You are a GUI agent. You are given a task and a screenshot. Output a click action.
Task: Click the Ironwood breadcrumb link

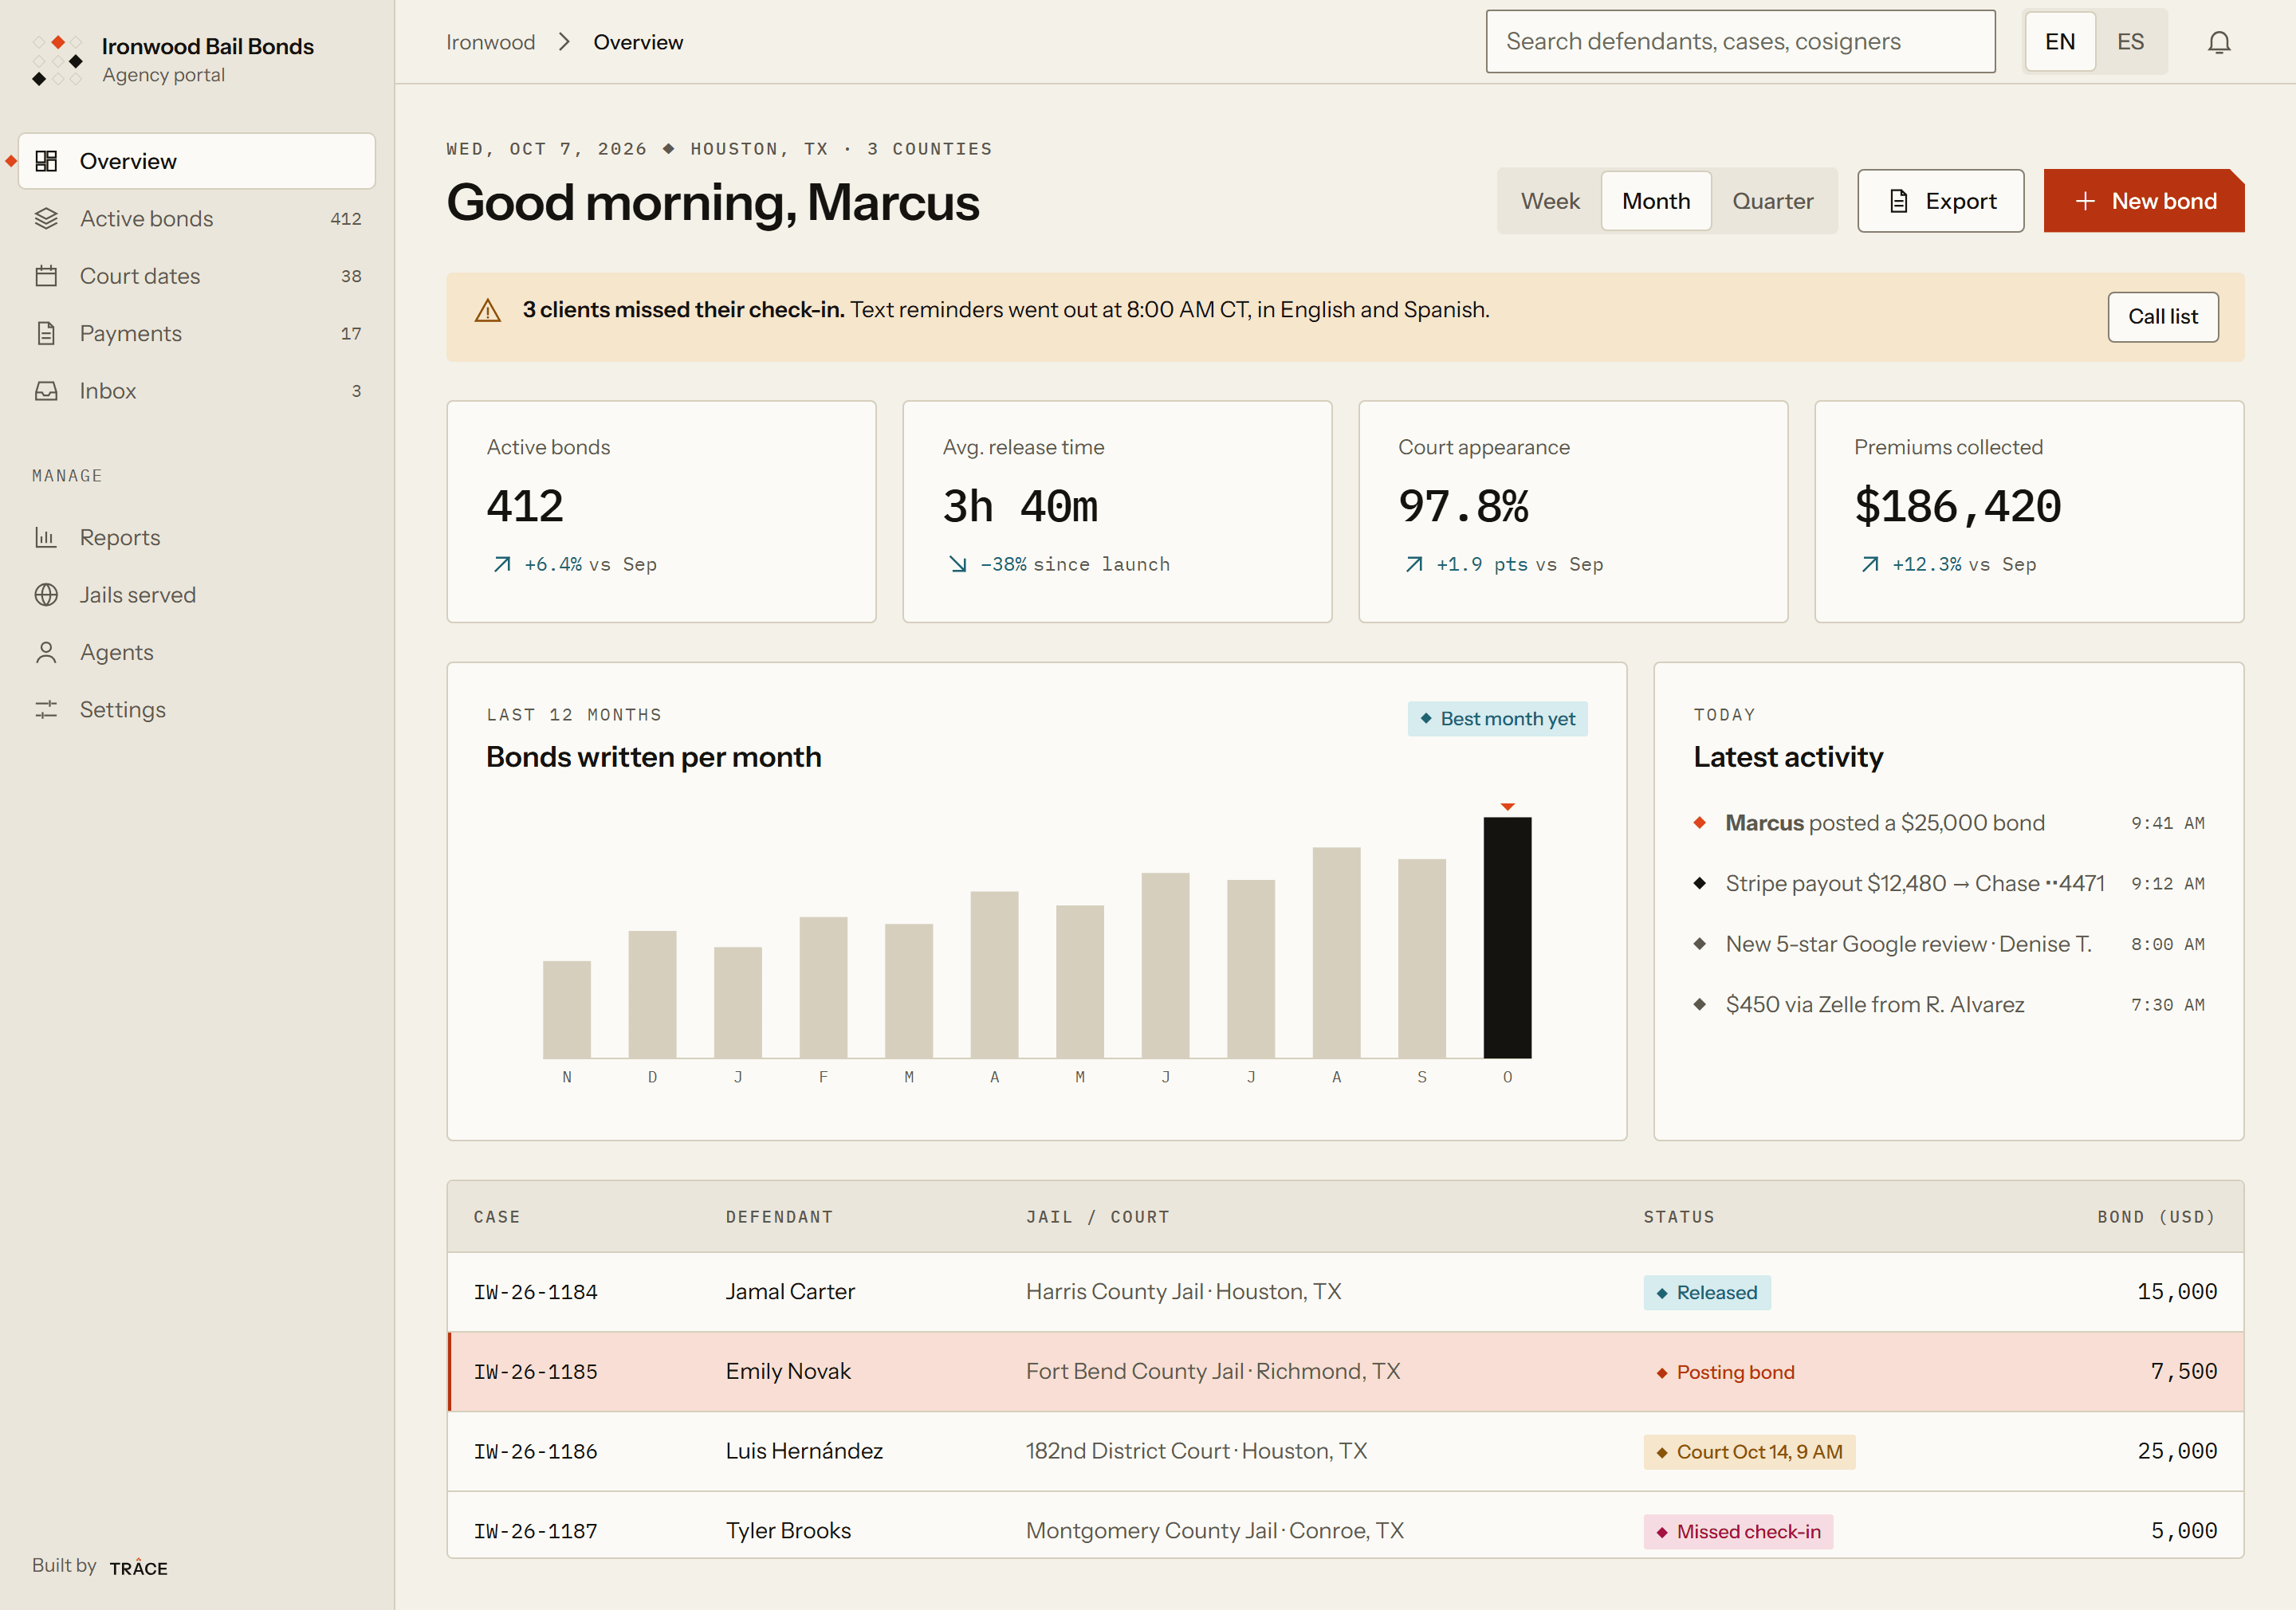coord(490,42)
